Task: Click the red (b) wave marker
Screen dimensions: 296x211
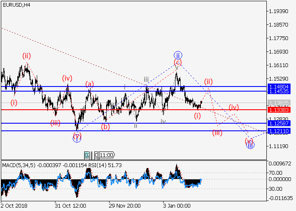Action: click(x=106, y=126)
